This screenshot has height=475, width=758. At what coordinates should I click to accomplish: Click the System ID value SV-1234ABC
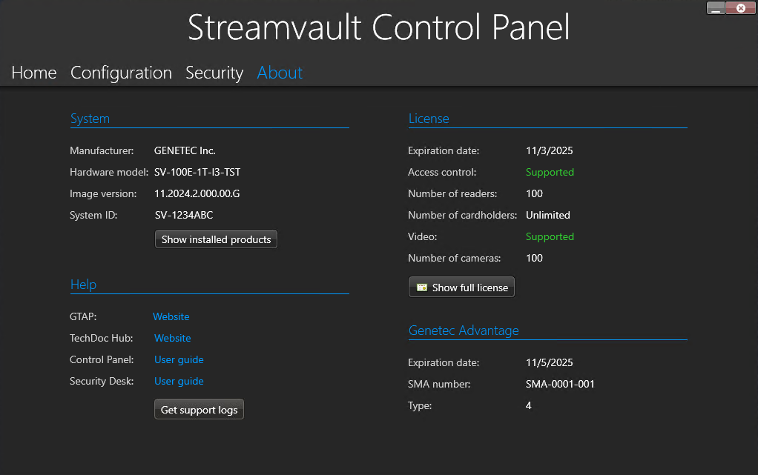tap(184, 215)
